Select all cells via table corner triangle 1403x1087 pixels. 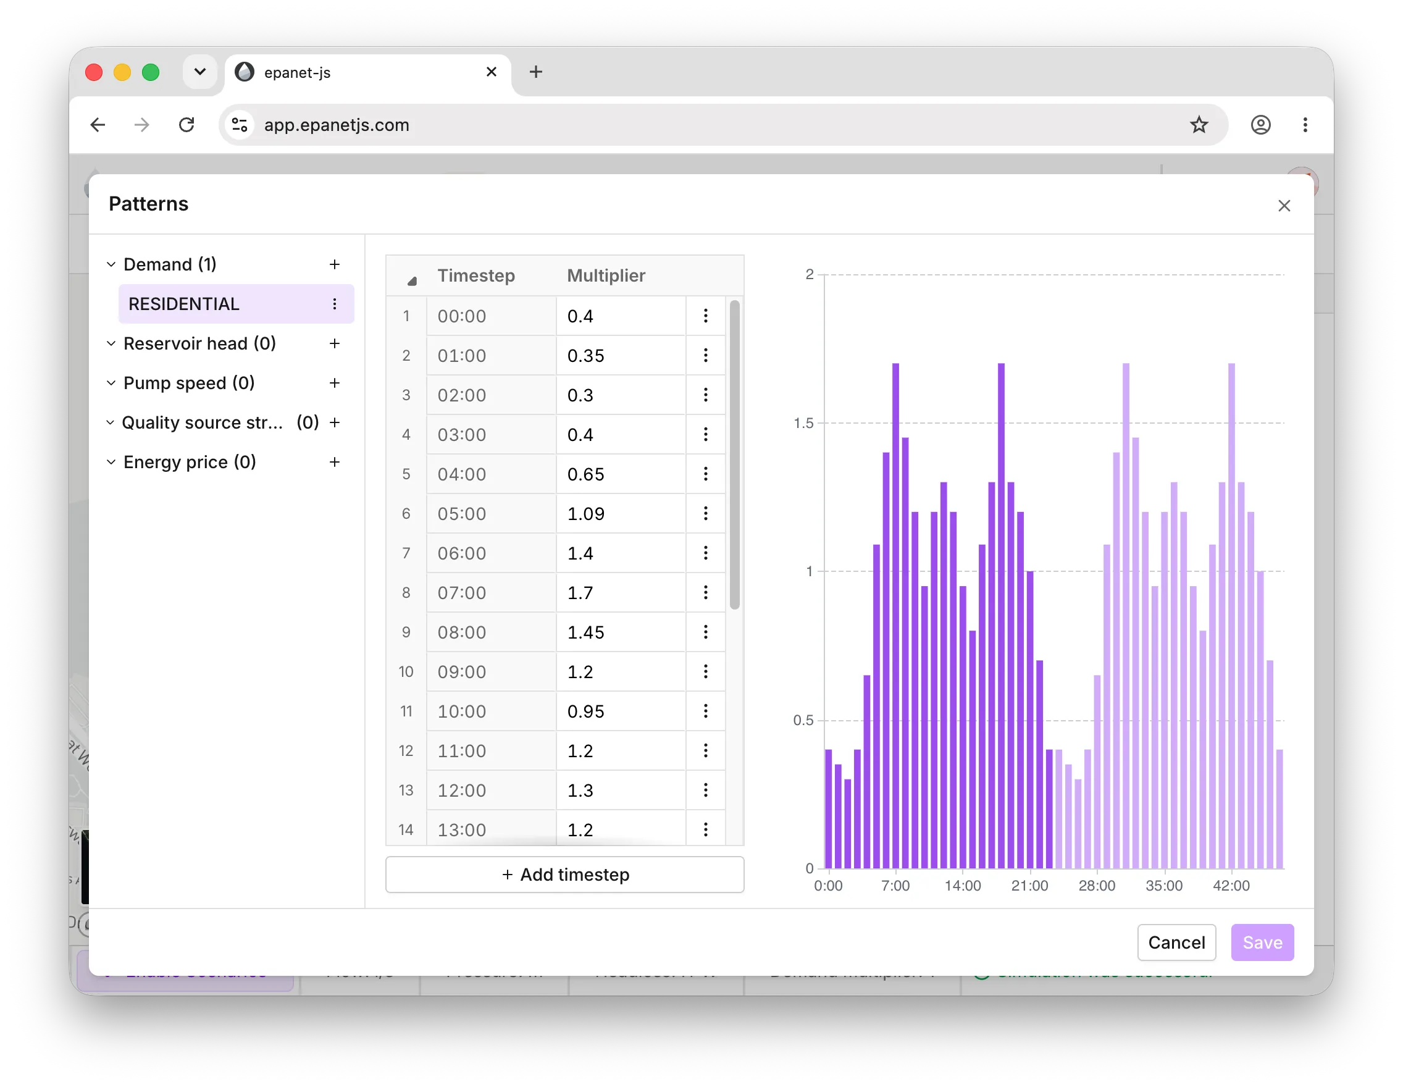click(x=412, y=280)
